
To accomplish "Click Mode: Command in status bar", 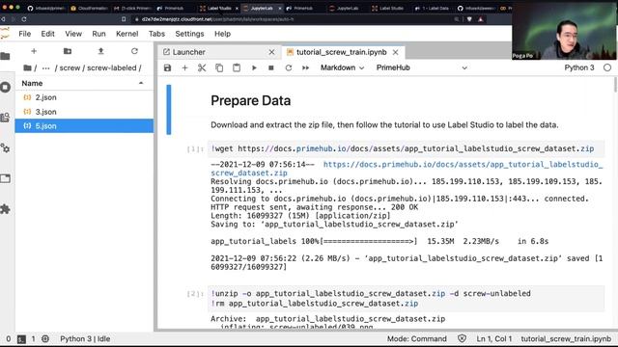I will tap(416, 338).
